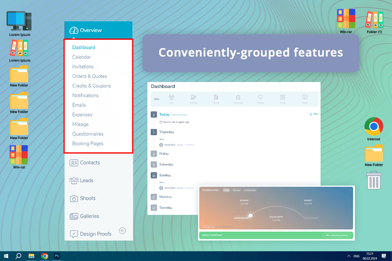
Task: Expand the Contacts section in sidebar
Action: pyautogui.click(x=85, y=163)
